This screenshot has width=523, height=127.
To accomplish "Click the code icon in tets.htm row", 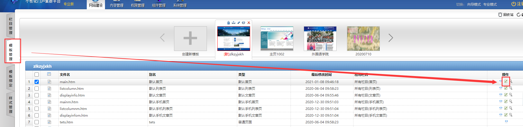I will click(x=506, y=121).
